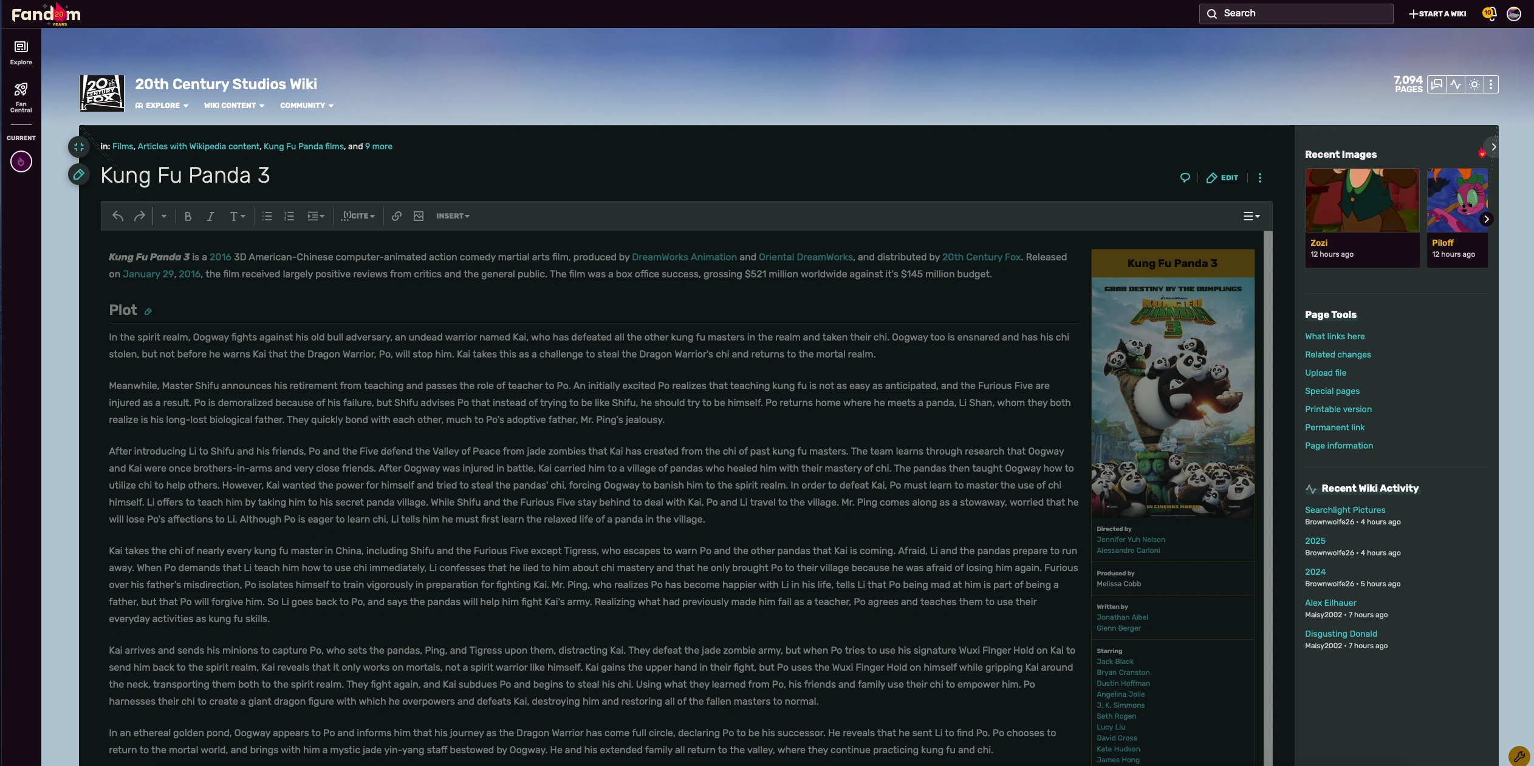The width and height of the screenshot is (1534, 766).
Task: Toggle the editor's expanded view icon
Action: point(78,146)
